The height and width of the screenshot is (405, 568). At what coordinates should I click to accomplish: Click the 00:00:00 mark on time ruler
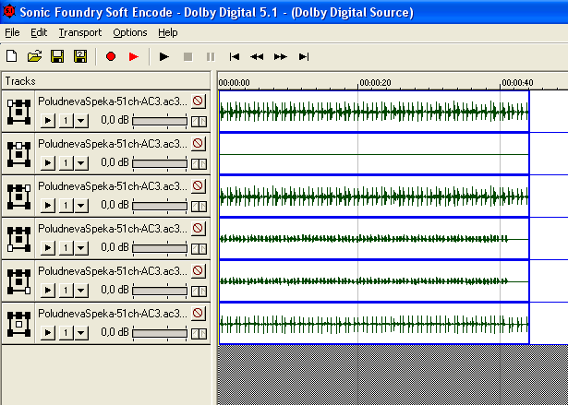234,82
